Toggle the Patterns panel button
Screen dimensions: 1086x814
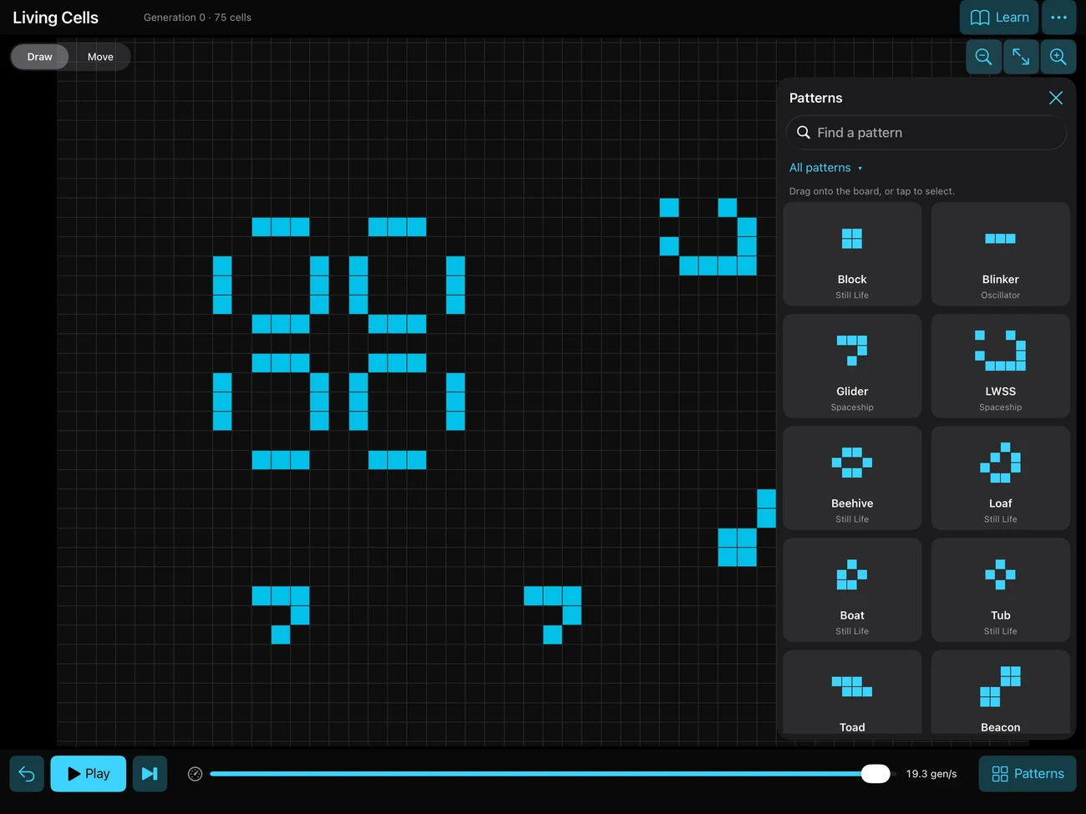tap(1028, 774)
